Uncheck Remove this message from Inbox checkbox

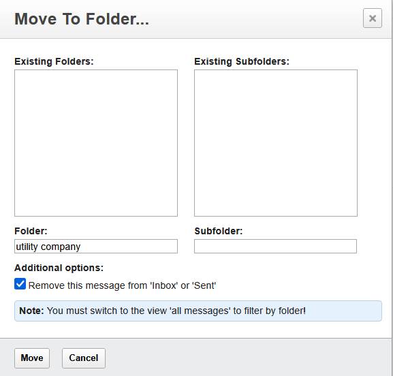[20, 284]
